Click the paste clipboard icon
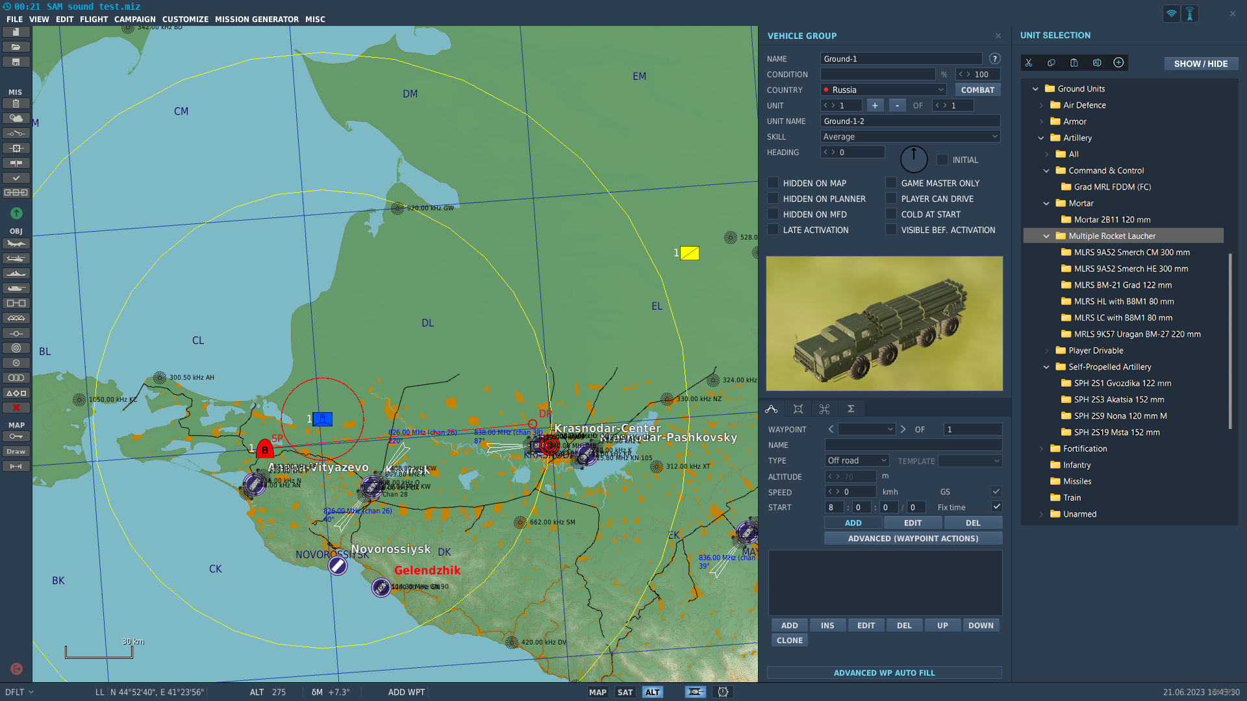The height and width of the screenshot is (701, 1247). [x=1074, y=63]
